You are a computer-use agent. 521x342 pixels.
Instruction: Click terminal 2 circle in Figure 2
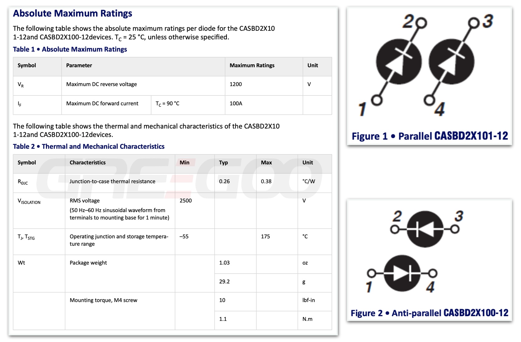395,229
